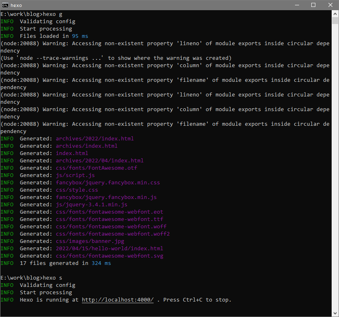Open the http://localhost:4000/ link
339x317 pixels.
(x=117, y=300)
